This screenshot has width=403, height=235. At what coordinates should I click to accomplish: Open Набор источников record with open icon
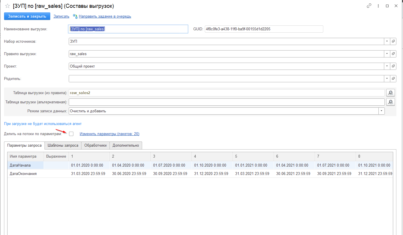[x=393, y=42]
